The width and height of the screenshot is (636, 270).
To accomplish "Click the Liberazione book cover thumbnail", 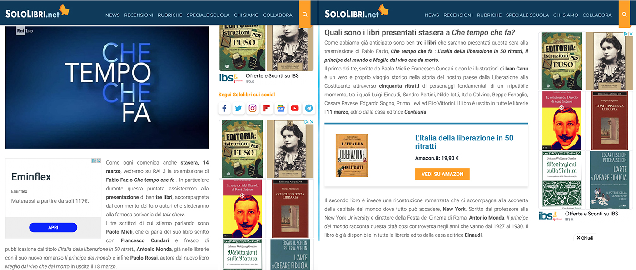I will pyautogui.click(x=352, y=155).
